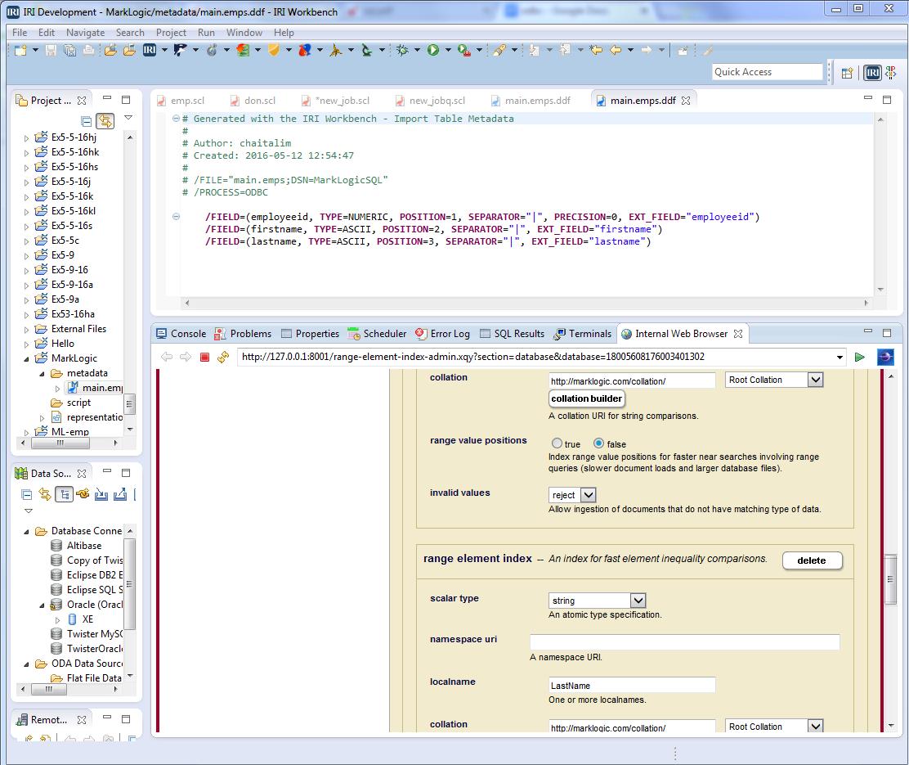Switch to the SQL Results tab
The width and height of the screenshot is (909, 765).
click(x=513, y=334)
